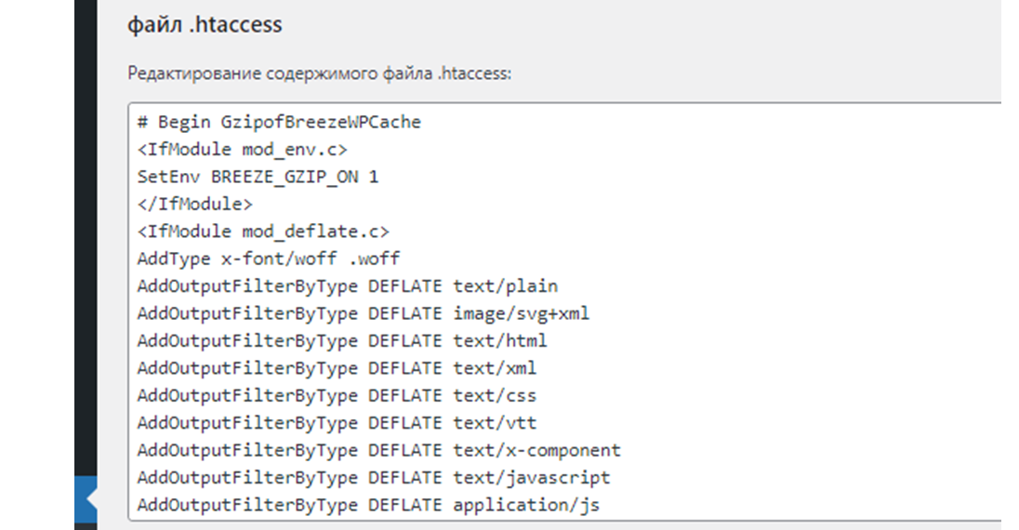This screenshot has height=530, width=1019.
Task: Click the DEFLATE text/javascript line
Action: point(374,477)
